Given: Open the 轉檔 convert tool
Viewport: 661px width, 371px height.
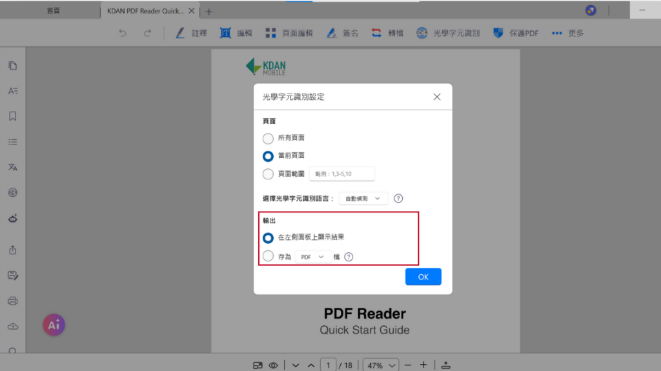Looking at the screenshot, I should click(387, 33).
